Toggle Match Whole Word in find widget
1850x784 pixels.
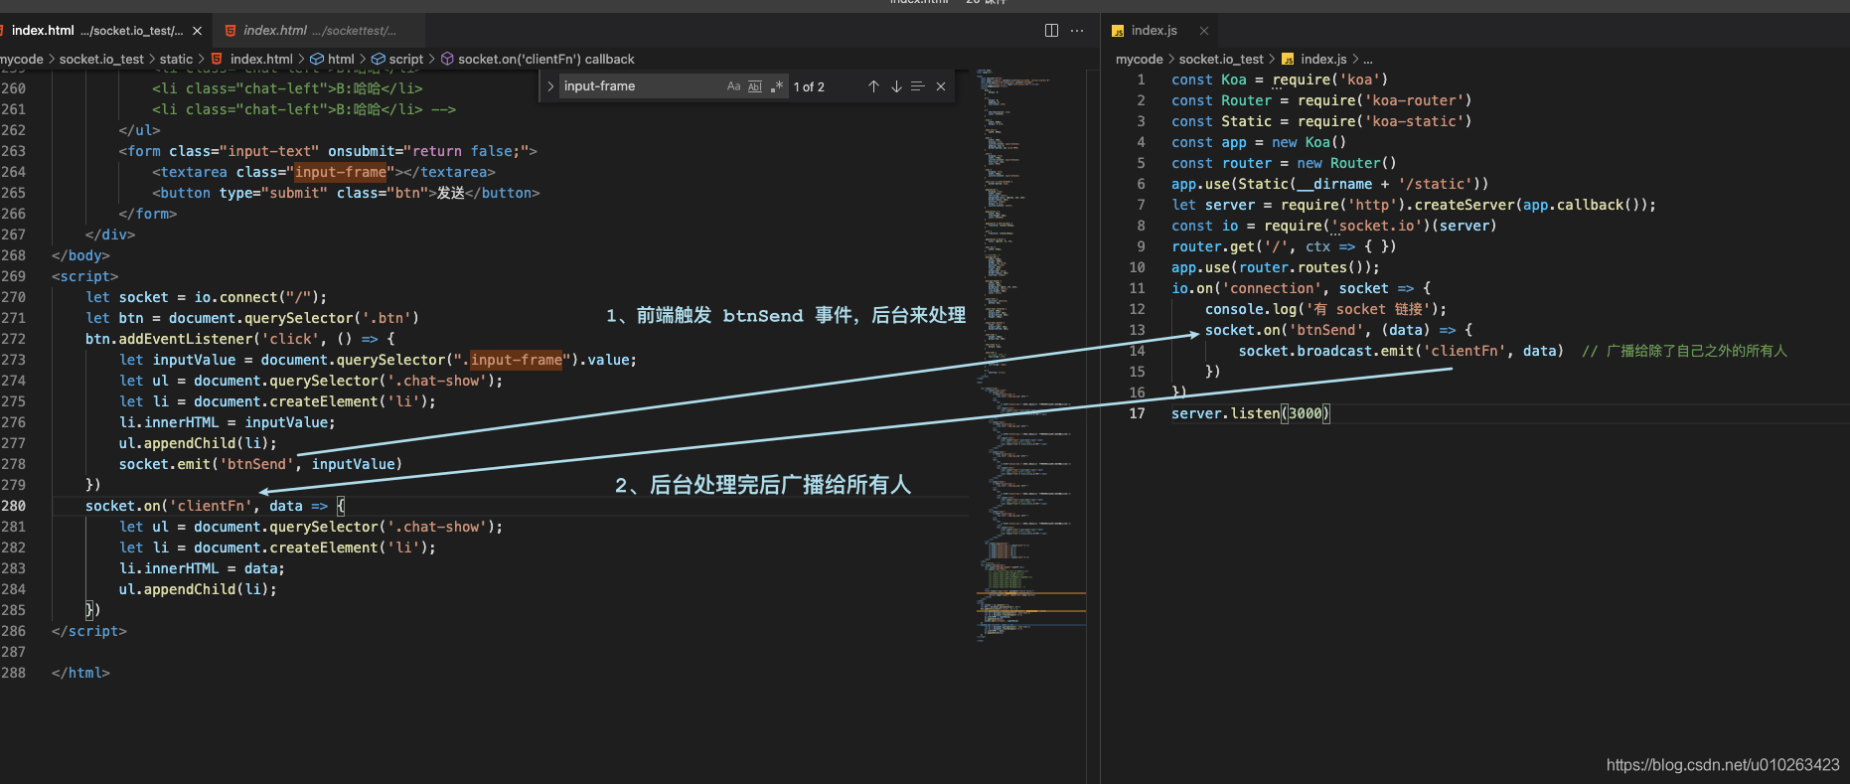755,86
